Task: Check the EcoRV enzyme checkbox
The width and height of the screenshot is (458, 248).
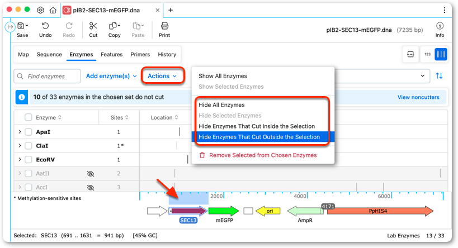Action: [x=29, y=160]
